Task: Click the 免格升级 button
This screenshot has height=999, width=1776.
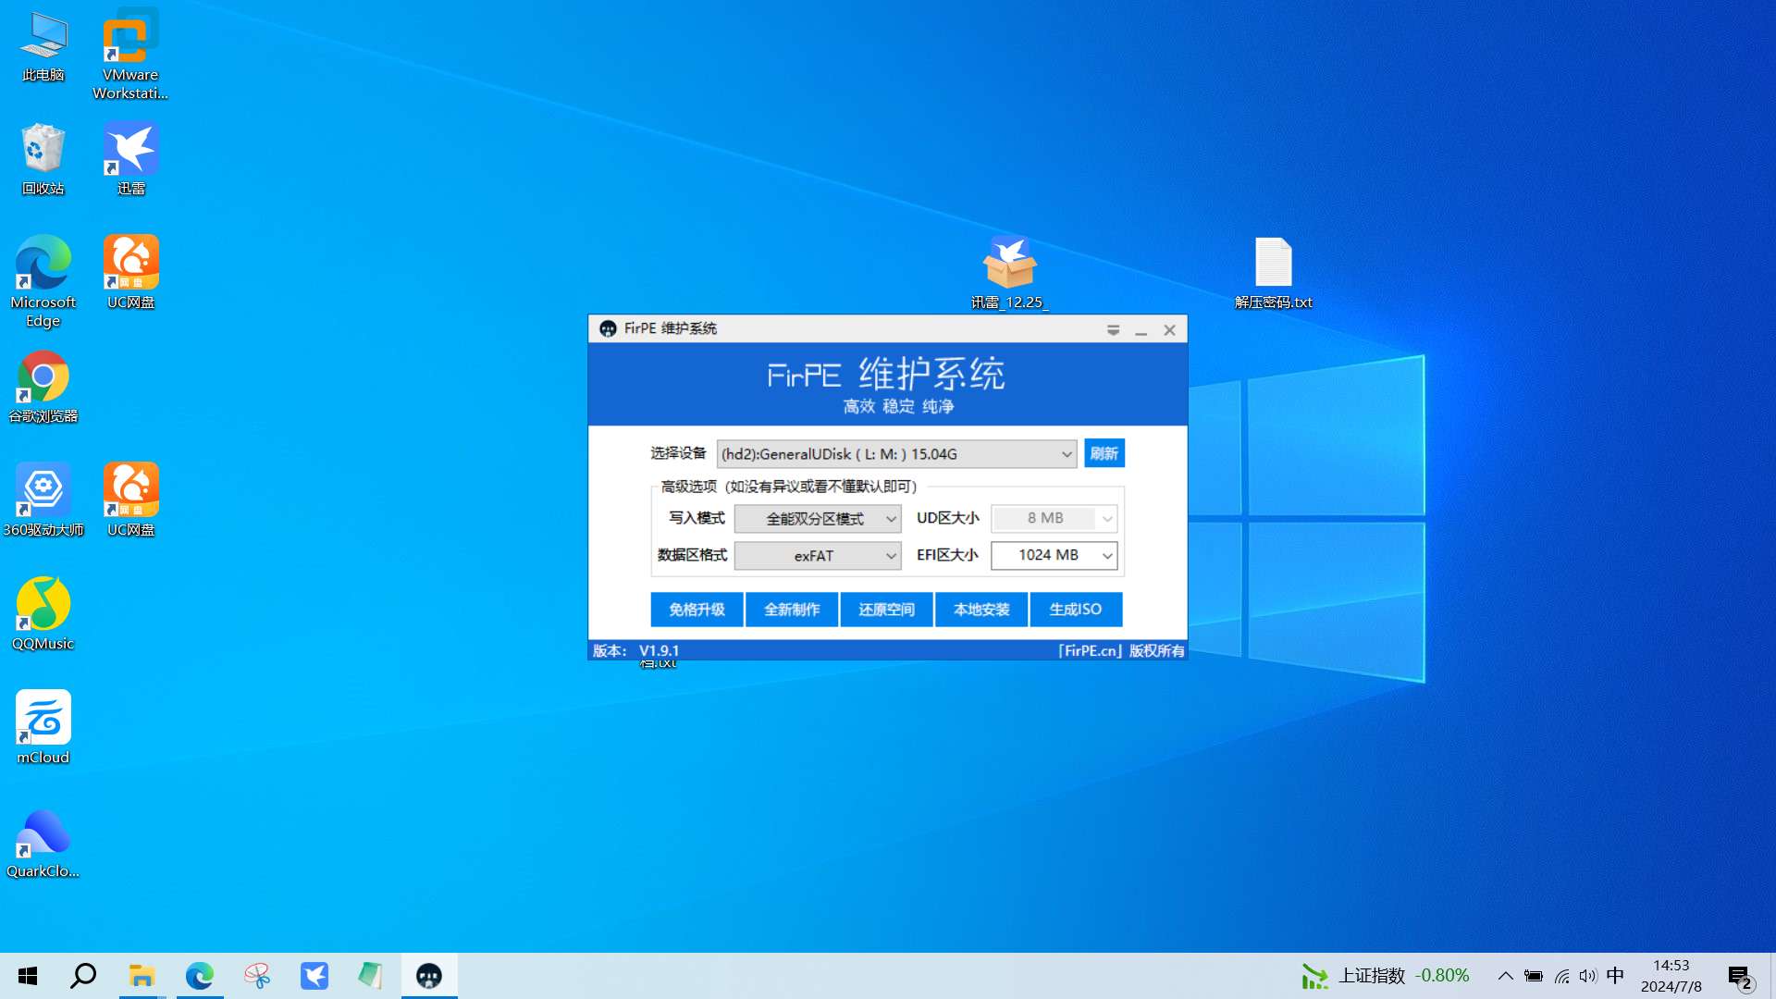Action: coord(697,610)
